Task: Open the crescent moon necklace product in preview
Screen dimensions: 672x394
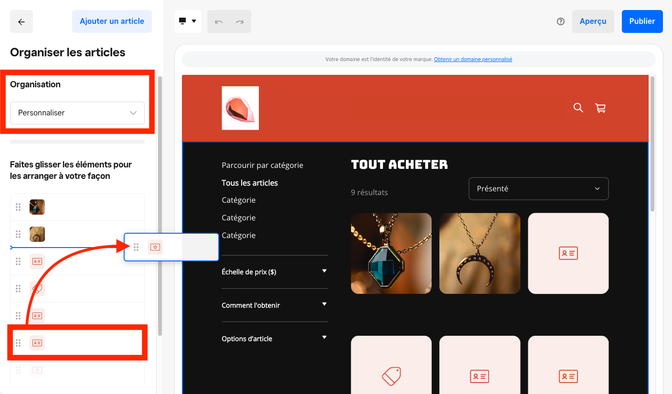Action: tap(480, 253)
